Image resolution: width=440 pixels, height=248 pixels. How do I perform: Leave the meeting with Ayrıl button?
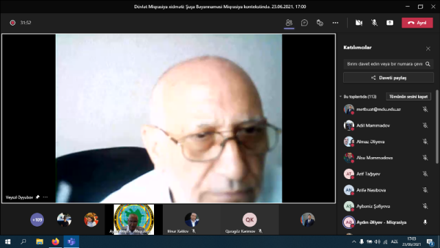(x=417, y=23)
